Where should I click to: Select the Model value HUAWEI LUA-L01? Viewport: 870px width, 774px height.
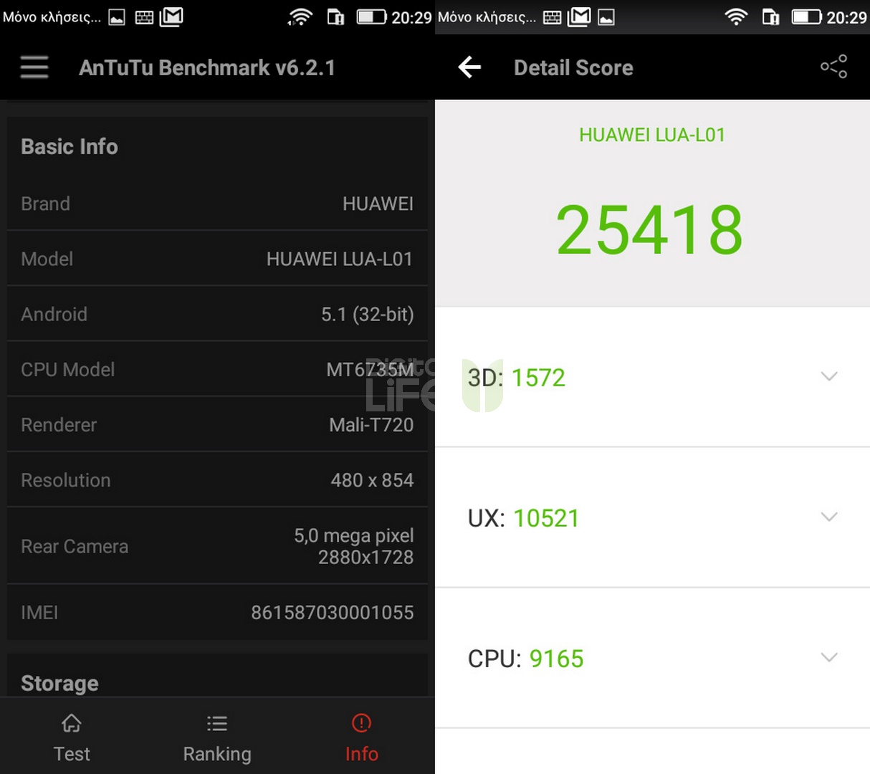tap(340, 259)
